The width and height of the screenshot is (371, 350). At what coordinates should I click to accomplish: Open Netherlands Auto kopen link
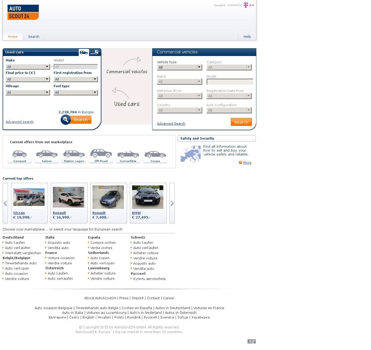coord(100,258)
